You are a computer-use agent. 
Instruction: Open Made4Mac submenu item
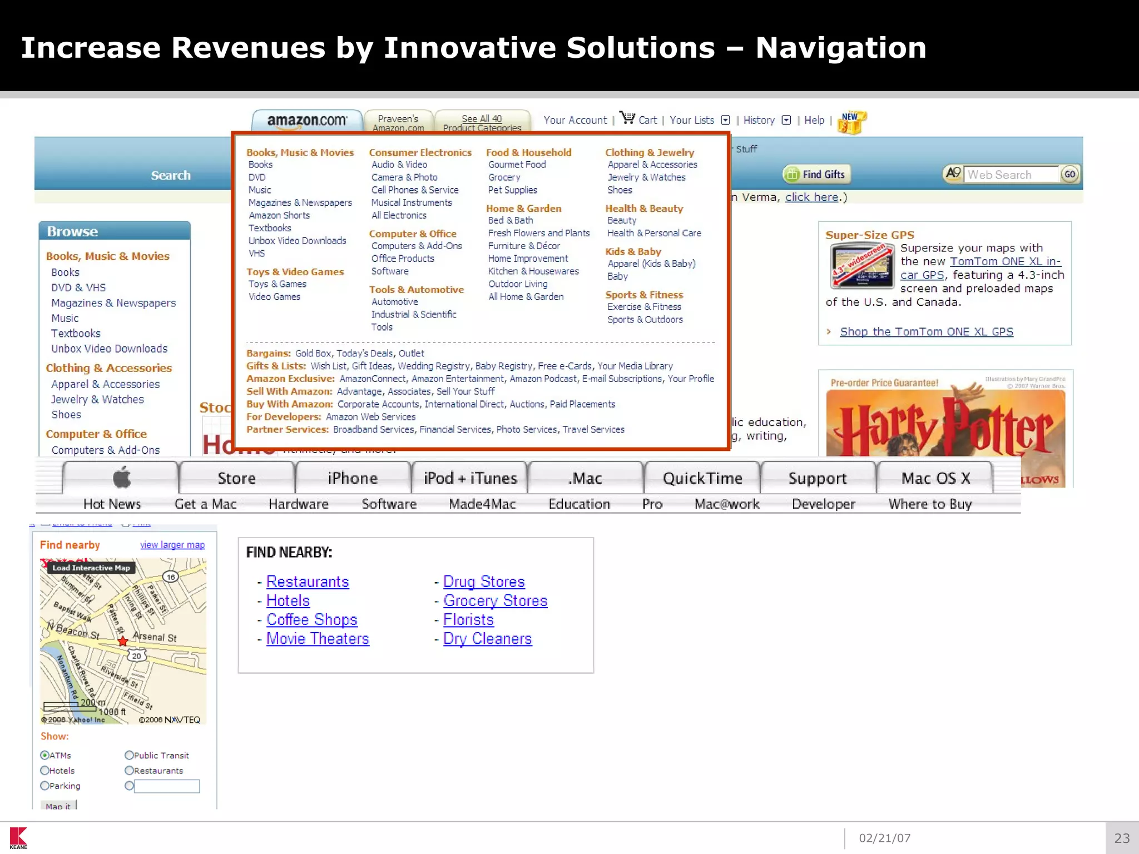[482, 504]
